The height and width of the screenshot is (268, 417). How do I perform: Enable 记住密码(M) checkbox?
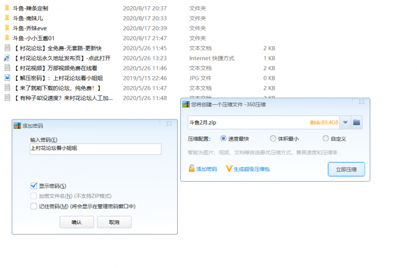click(x=33, y=206)
